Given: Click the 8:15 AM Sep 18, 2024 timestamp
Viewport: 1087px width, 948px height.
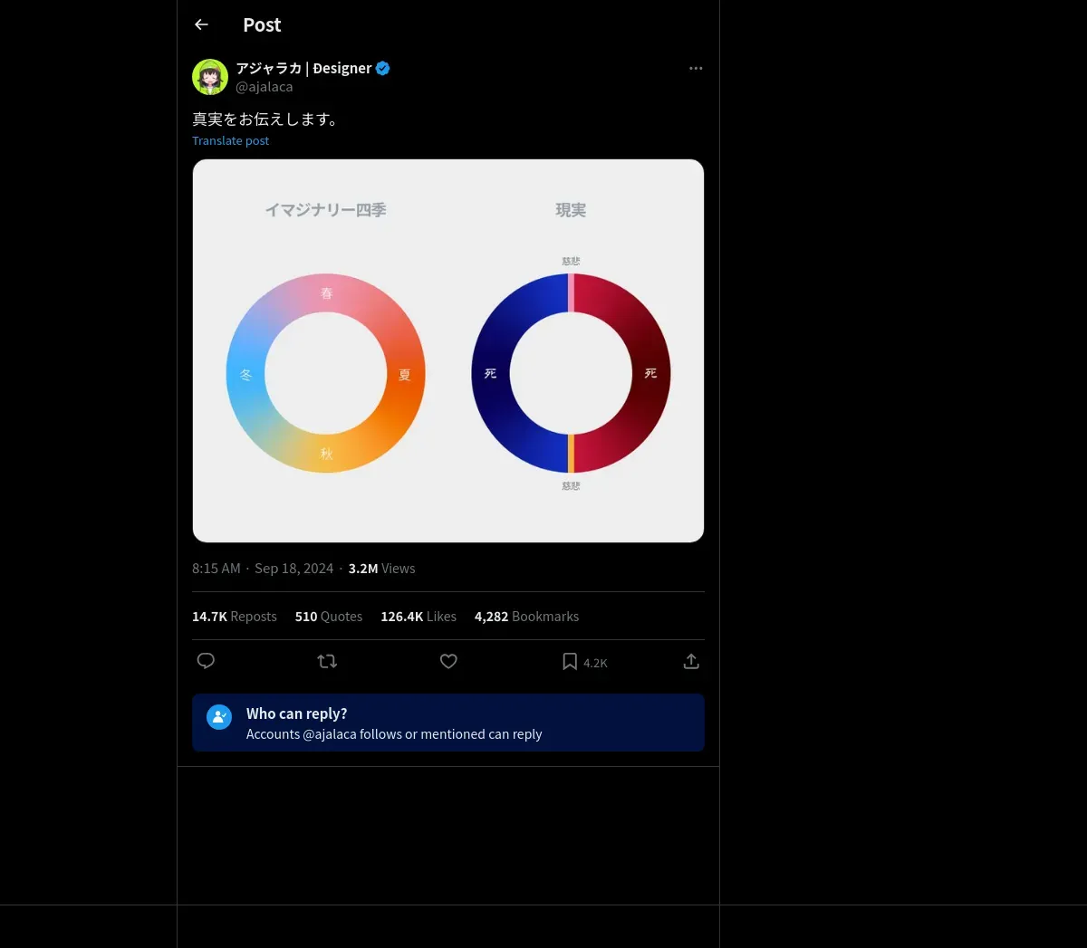Looking at the screenshot, I should pyautogui.click(x=263, y=569).
